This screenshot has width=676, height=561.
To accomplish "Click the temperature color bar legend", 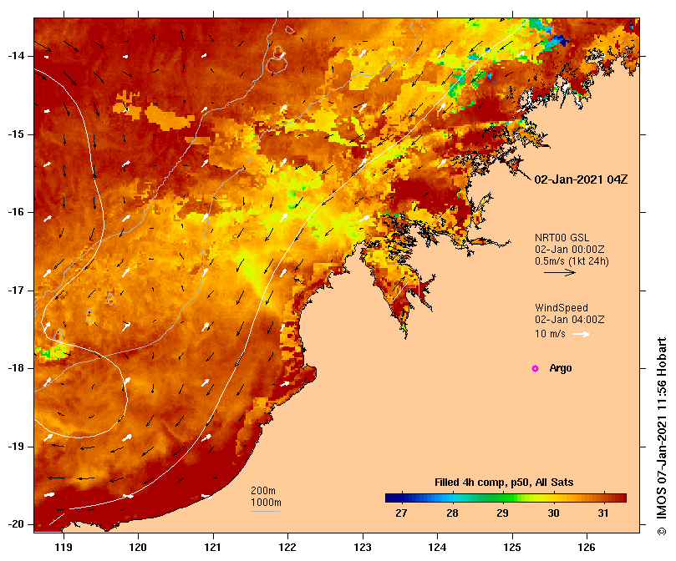I will (506, 498).
